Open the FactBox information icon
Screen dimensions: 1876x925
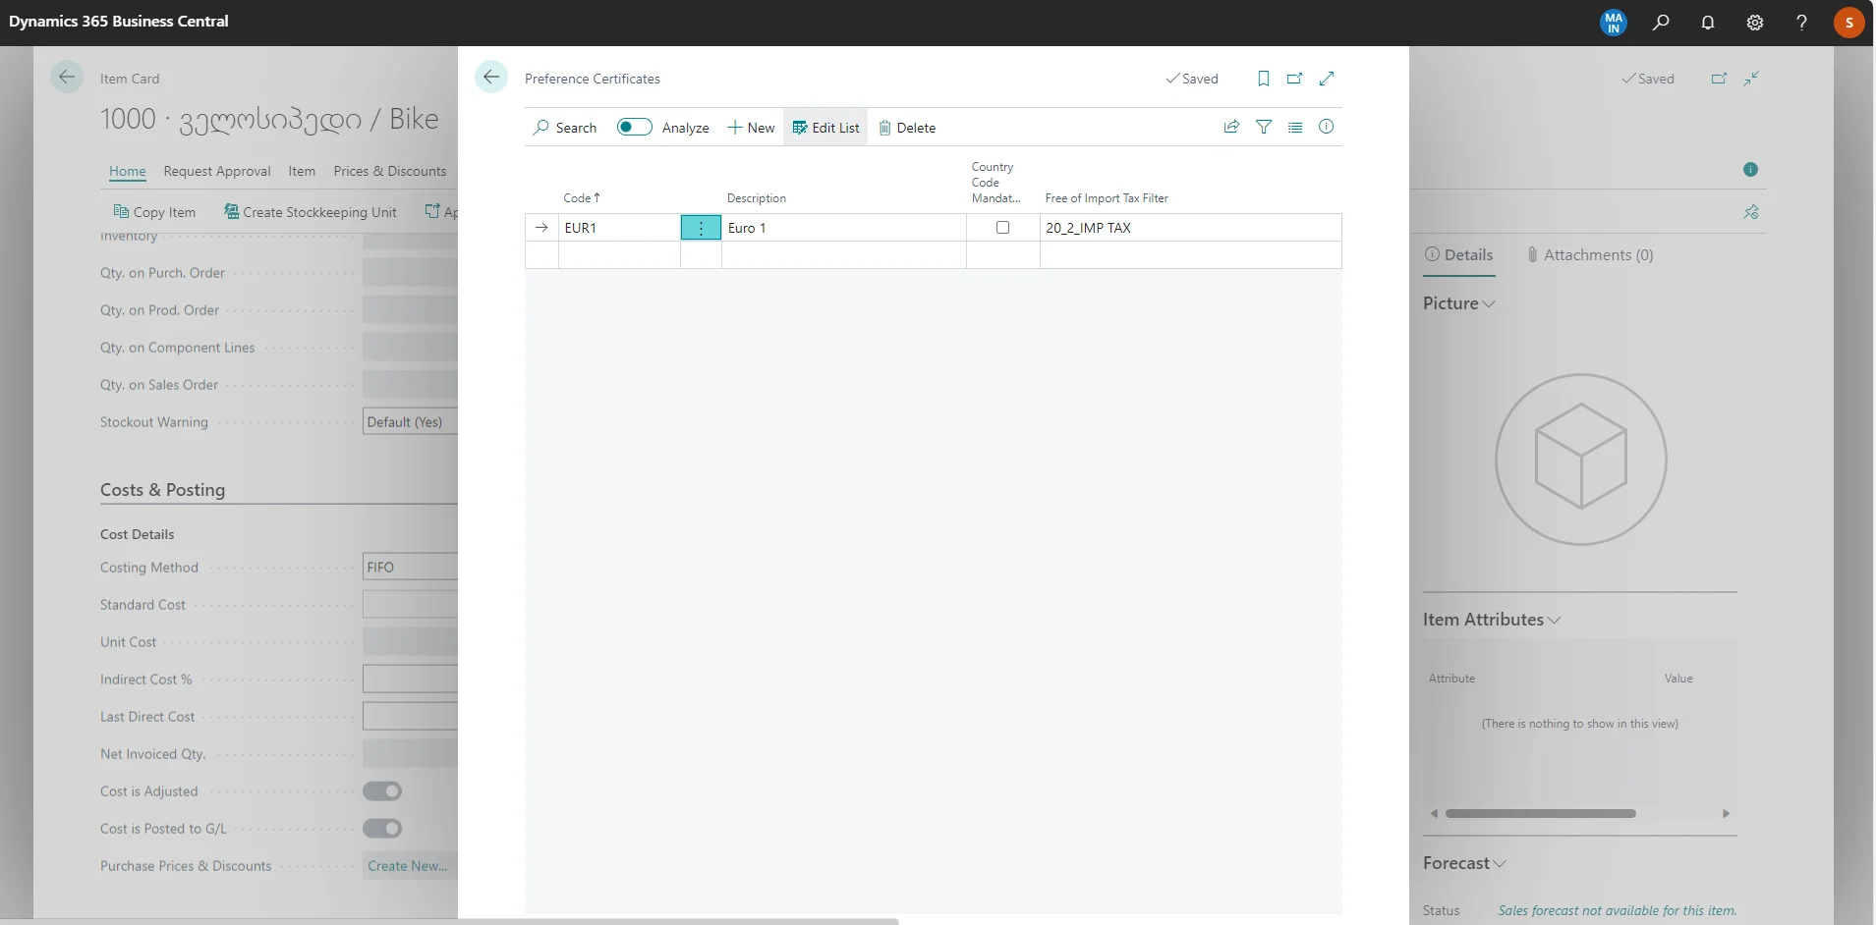click(1326, 127)
